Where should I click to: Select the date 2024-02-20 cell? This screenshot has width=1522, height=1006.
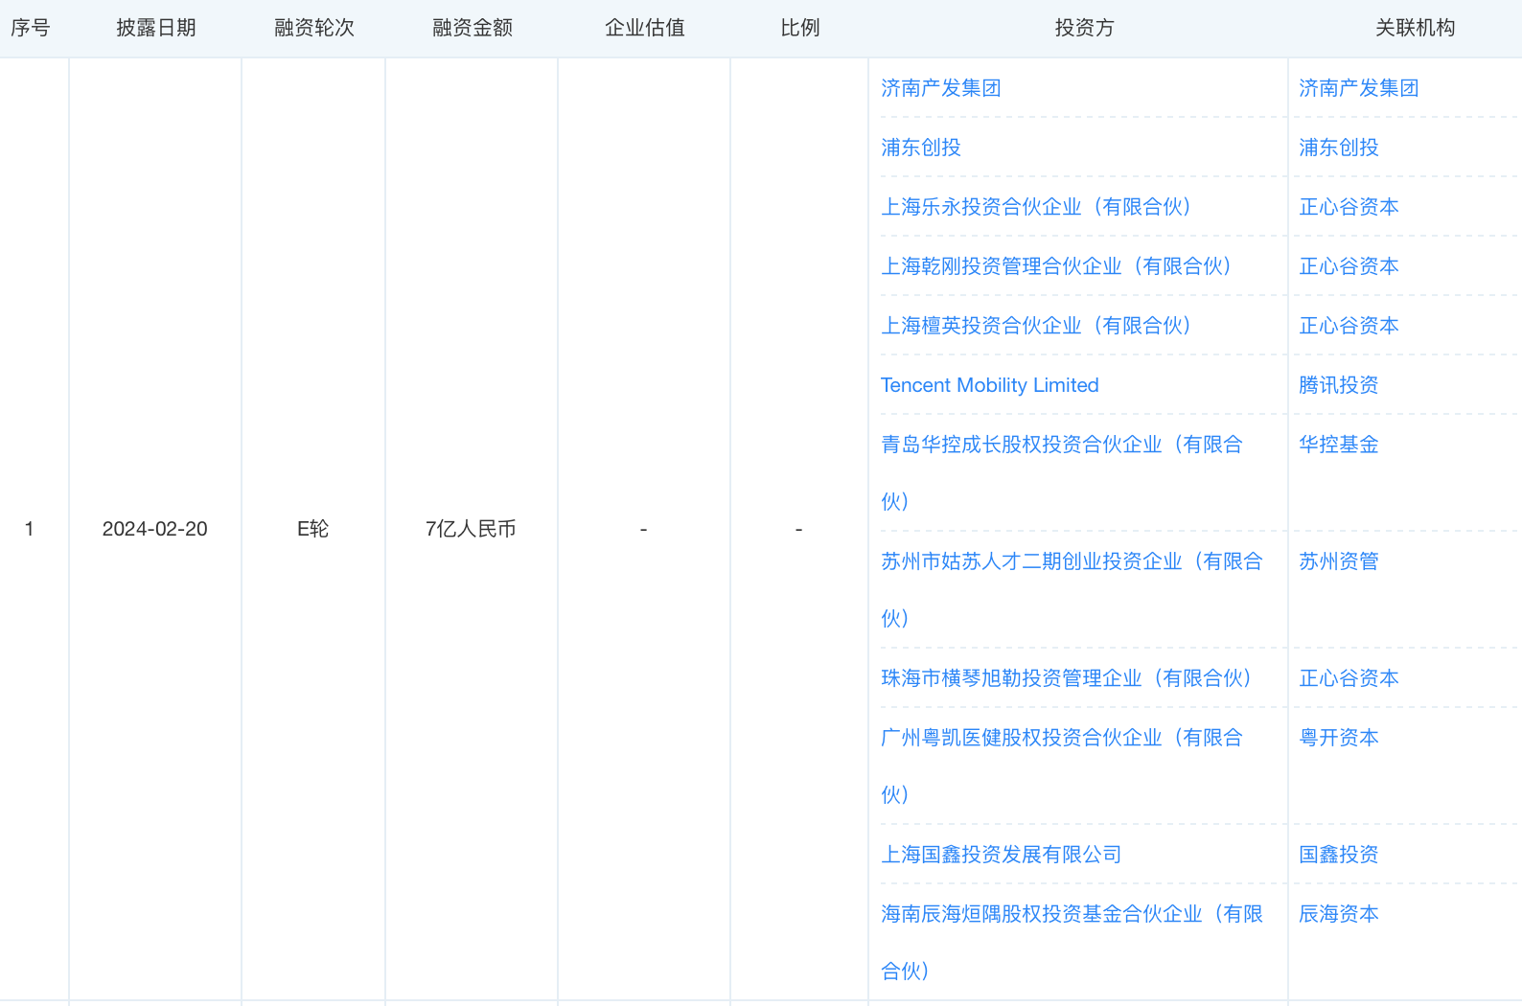point(155,529)
